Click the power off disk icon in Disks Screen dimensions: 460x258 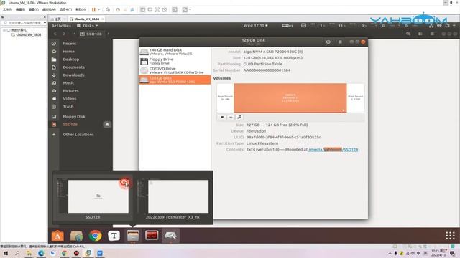(328, 42)
